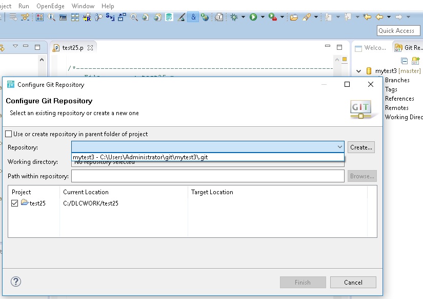Open the Search flashlight dropdown arrow
The image size is (423, 299).
click(x=316, y=17)
